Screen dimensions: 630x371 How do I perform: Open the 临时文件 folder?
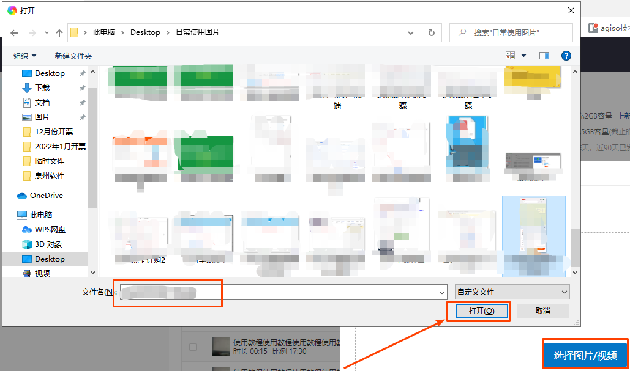click(50, 161)
